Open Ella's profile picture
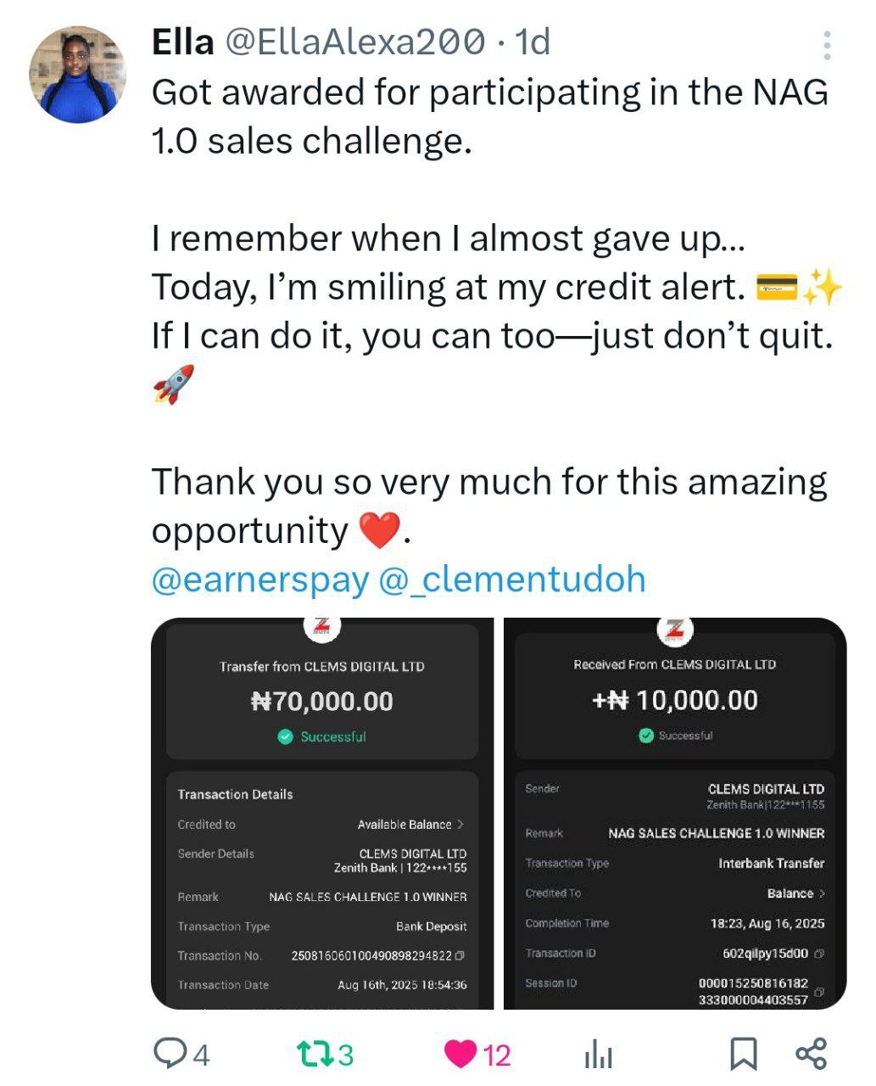876x1086 pixels. [78, 75]
